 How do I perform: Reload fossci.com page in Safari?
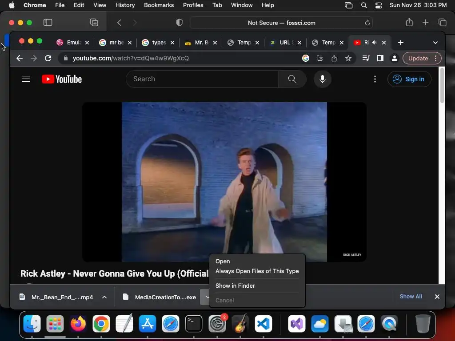point(367,23)
